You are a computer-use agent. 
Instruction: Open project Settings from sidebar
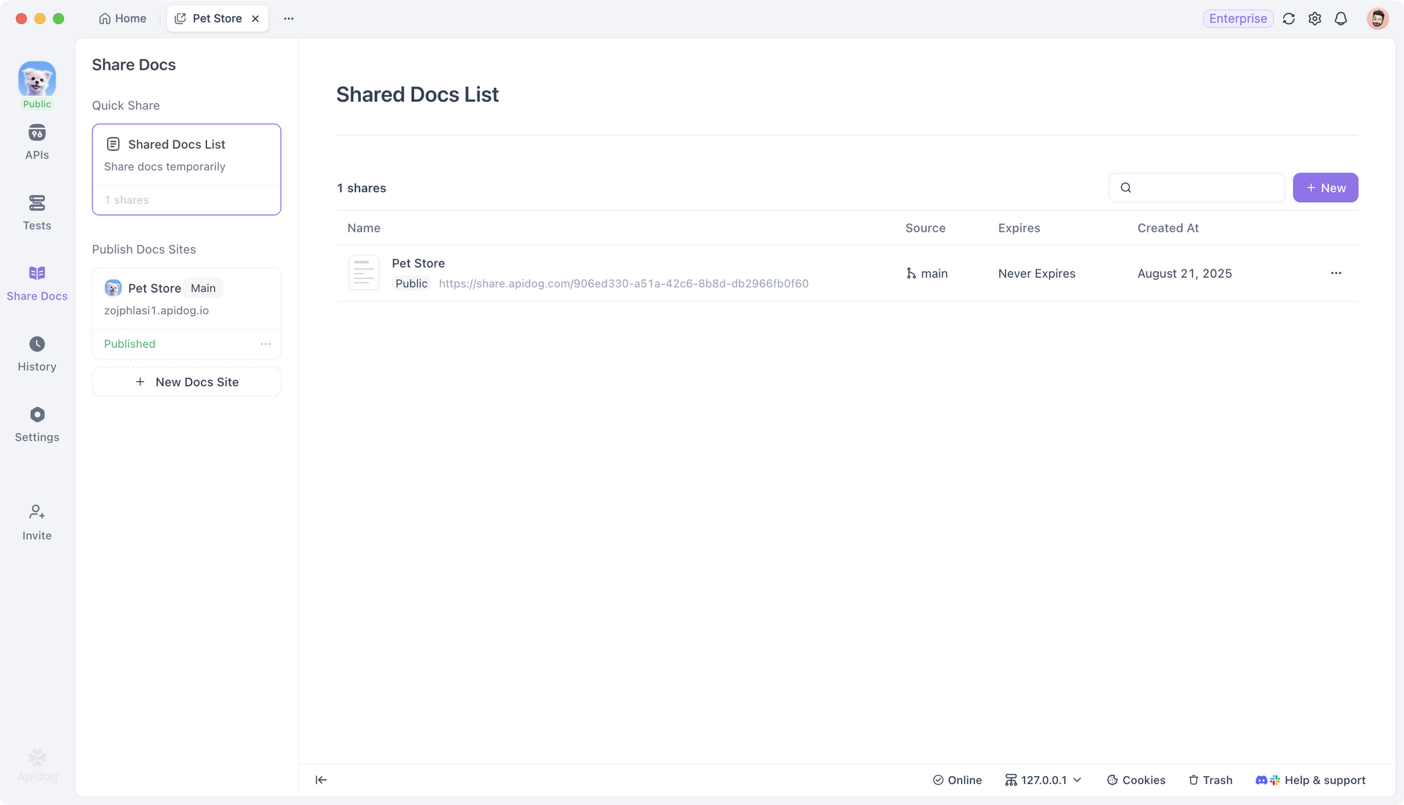coord(37,424)
